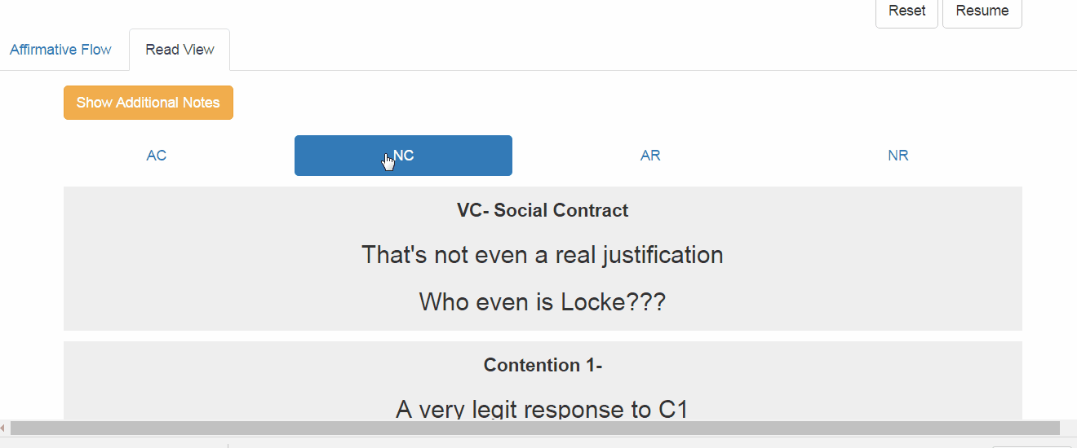Image resolution: width=1077 pixels, height=448 pixels.
Task: Click the Contention 1- heading
Action: pyautogui.click(x=543, y=365)
